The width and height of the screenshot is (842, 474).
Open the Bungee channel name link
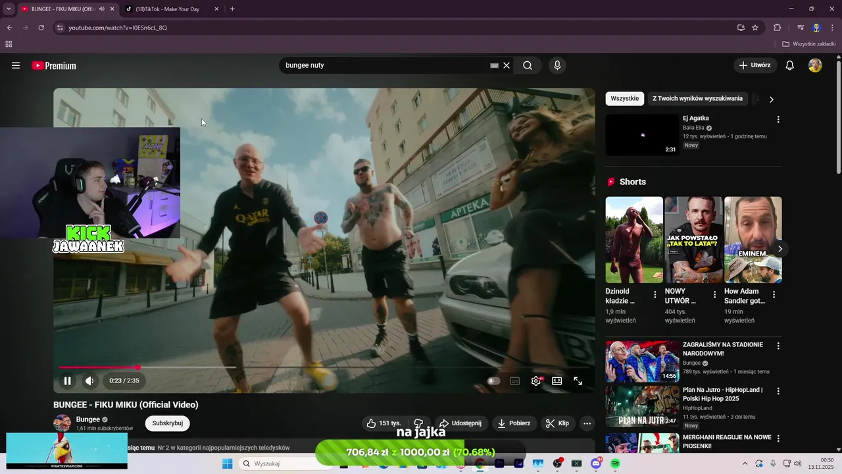[x=88, y=419]
